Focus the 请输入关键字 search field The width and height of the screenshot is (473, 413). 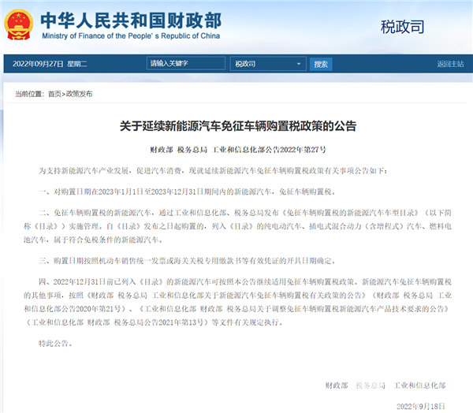pos(188,64)
